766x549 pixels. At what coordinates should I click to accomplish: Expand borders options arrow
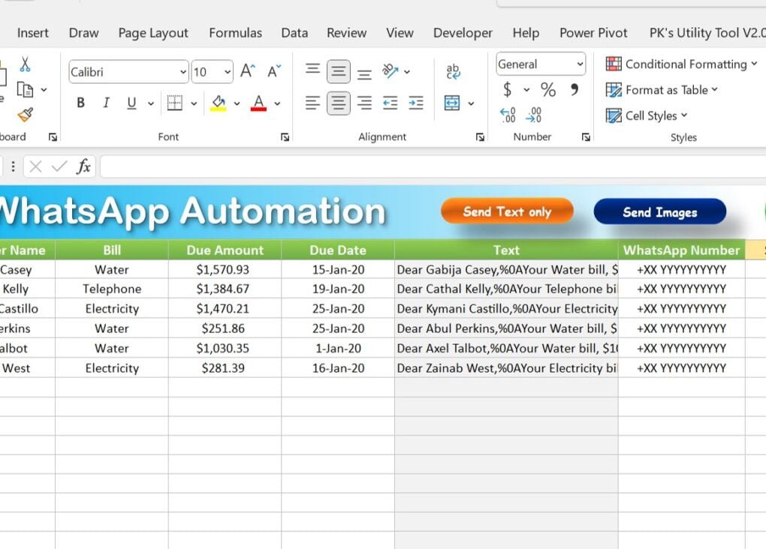click(x=194, y=103)
